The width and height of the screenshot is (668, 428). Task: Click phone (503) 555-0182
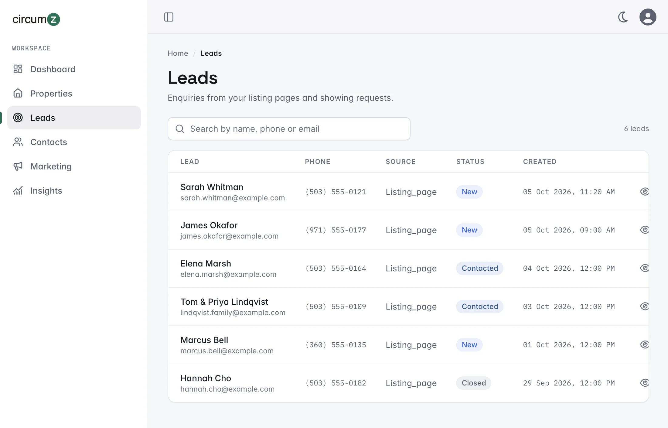336,383
